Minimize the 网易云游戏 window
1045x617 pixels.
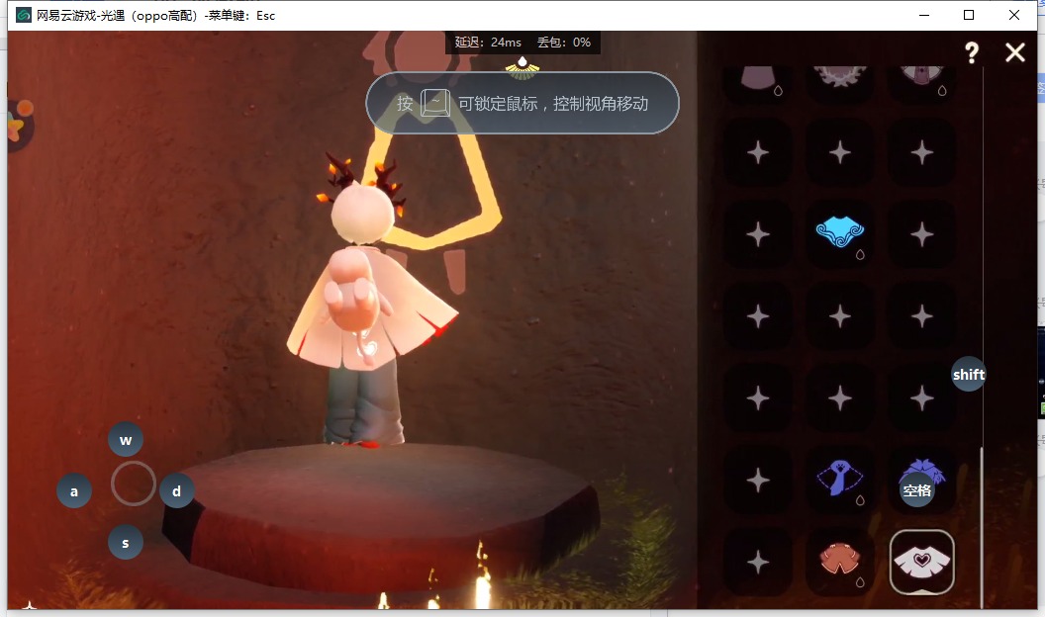click(x=923, y=15)
